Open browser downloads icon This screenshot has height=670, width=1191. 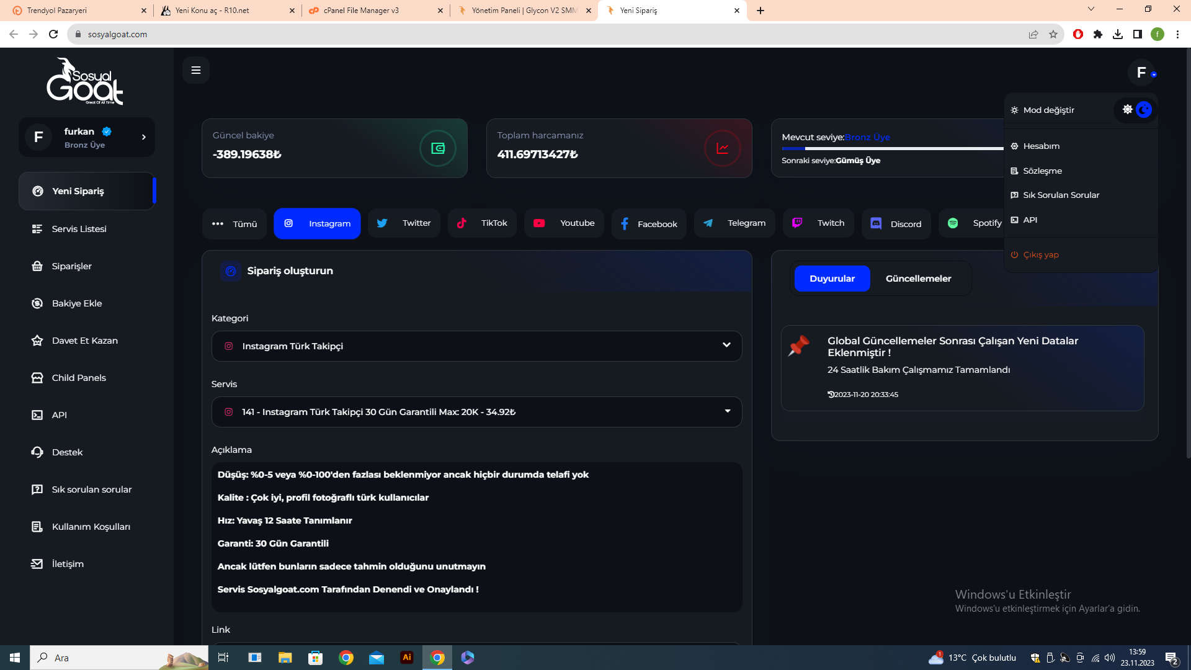pyautogui.click(x=1118, y=34)
